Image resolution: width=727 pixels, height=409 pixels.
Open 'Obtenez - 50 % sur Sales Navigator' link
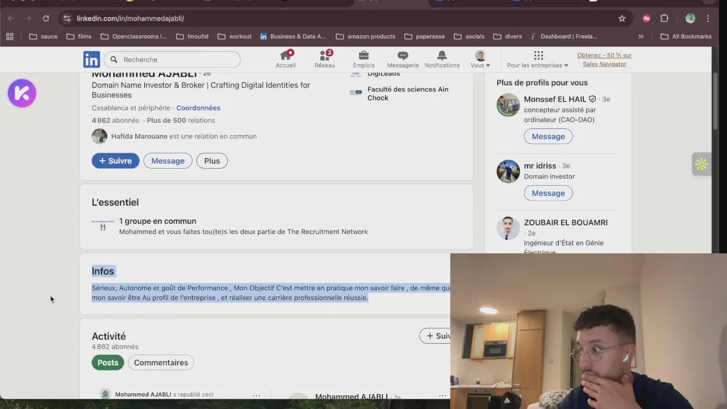click(x=604, y=60)
